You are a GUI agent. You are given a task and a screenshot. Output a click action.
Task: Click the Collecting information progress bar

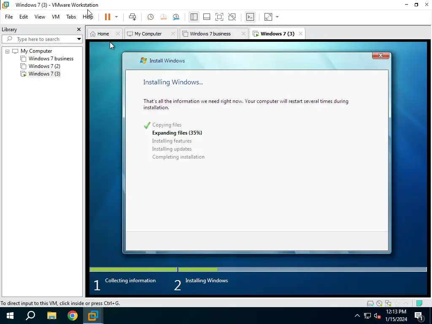click(133, 269)
